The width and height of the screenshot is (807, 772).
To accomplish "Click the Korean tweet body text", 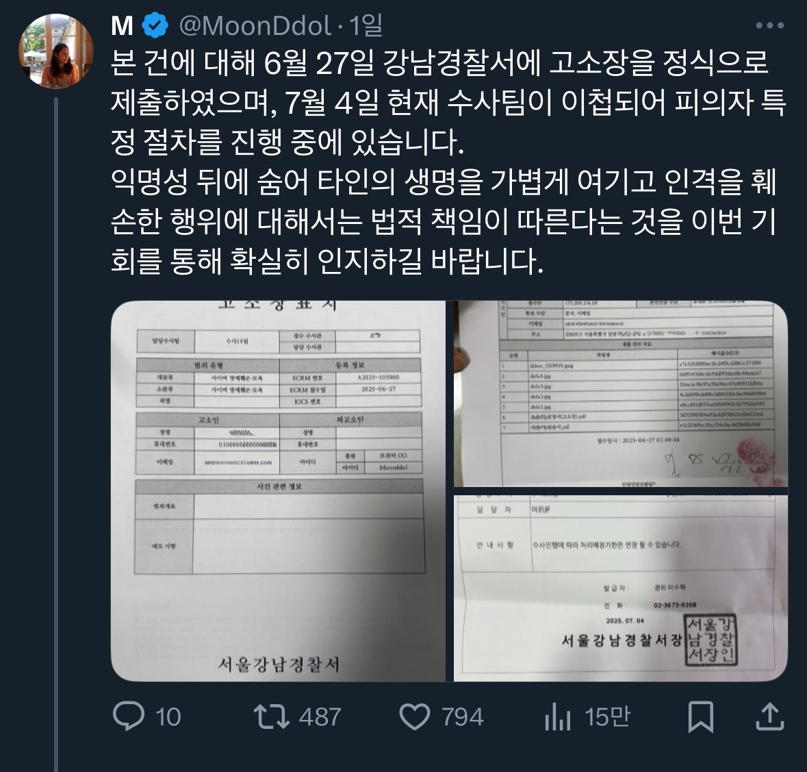I will click(x=448, y=162).
